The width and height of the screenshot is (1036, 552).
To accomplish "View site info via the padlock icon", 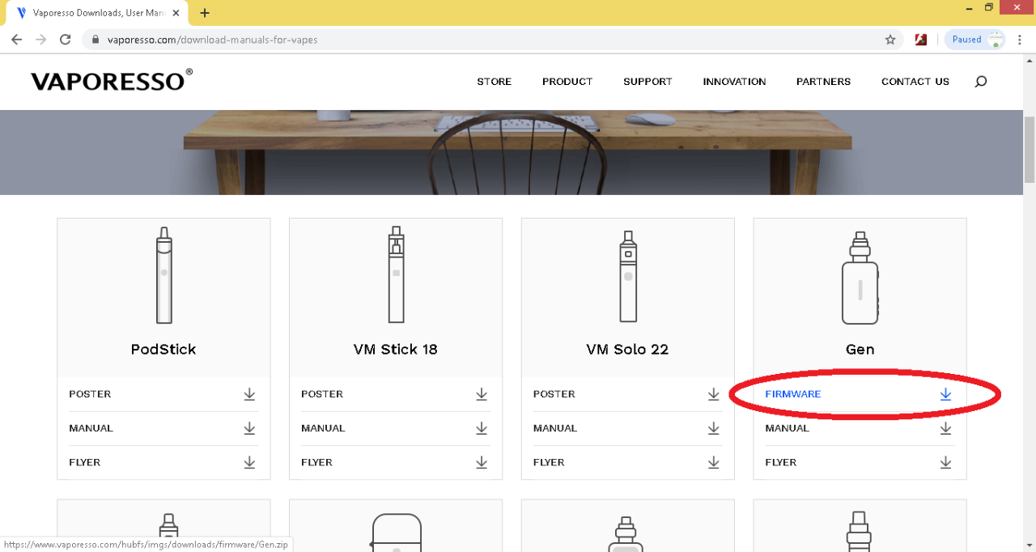I will pos(96,39).
